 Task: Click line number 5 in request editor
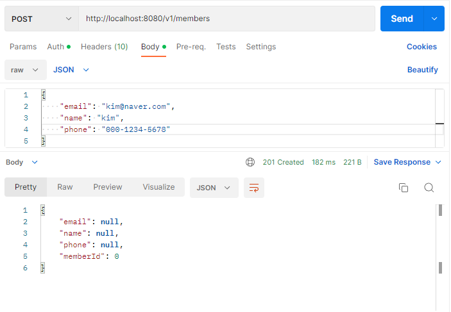(x=26, y=141)
